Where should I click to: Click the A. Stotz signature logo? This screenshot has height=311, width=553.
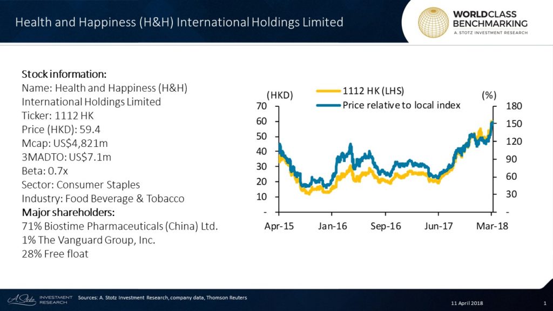pos(20,299)
